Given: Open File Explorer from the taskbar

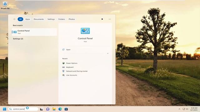Looking at the screenshot, I should pos(54,109).
